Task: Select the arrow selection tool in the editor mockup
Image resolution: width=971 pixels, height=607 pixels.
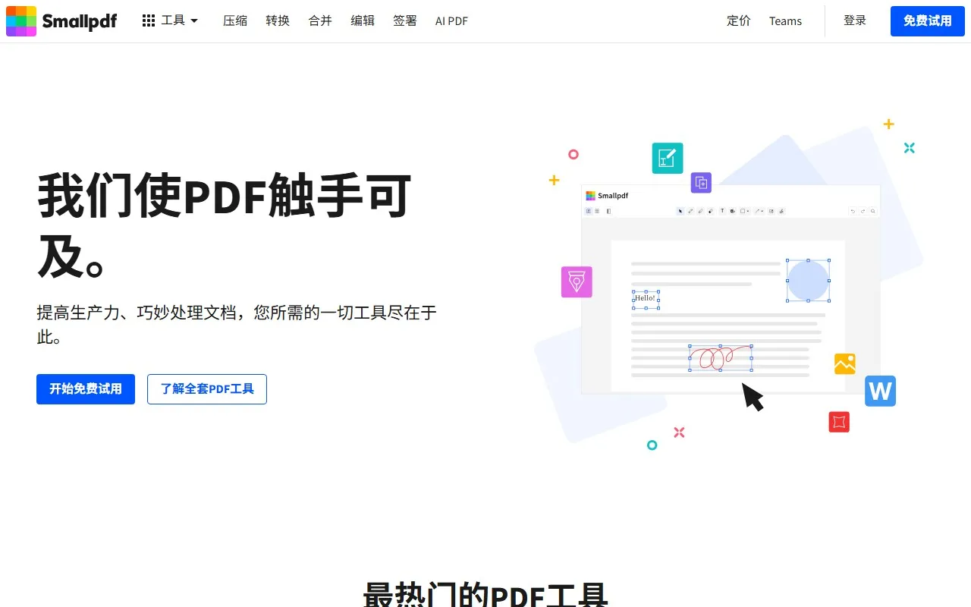Action: (680, 211)
